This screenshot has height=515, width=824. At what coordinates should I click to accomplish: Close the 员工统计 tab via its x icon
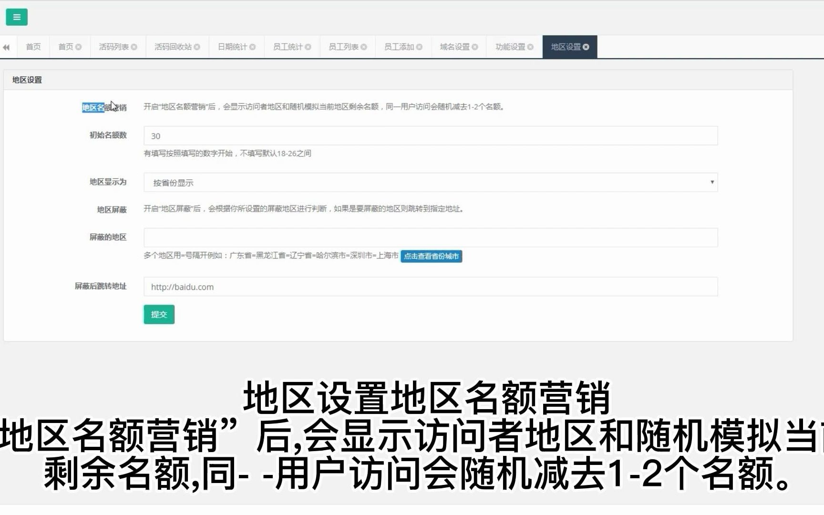click(x=308, y=47)
